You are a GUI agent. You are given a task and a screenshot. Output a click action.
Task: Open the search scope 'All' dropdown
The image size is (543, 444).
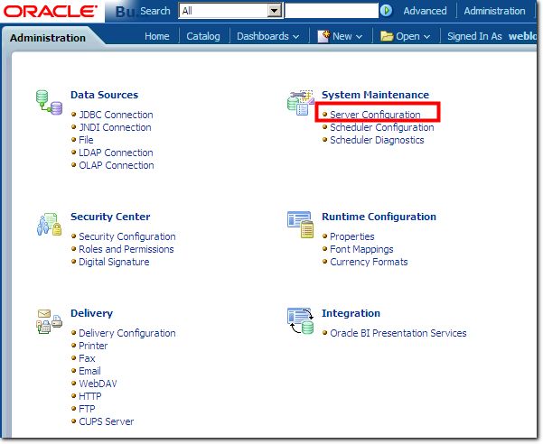tap(275, 11)
